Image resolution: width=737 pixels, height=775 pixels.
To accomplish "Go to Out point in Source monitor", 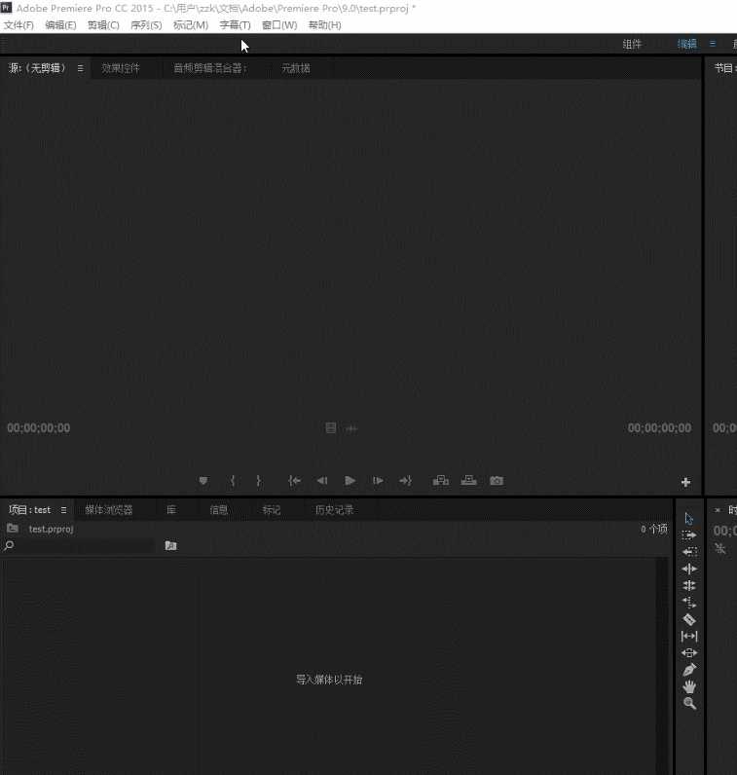I will (x=405, y=480).
